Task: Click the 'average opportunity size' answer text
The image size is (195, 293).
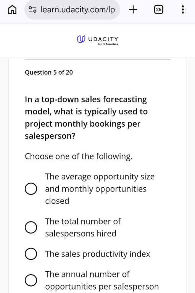Action: pos(100,189)
